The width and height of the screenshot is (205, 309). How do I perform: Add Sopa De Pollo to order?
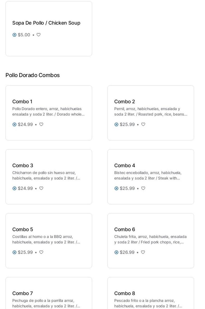(x=14, y=35)
